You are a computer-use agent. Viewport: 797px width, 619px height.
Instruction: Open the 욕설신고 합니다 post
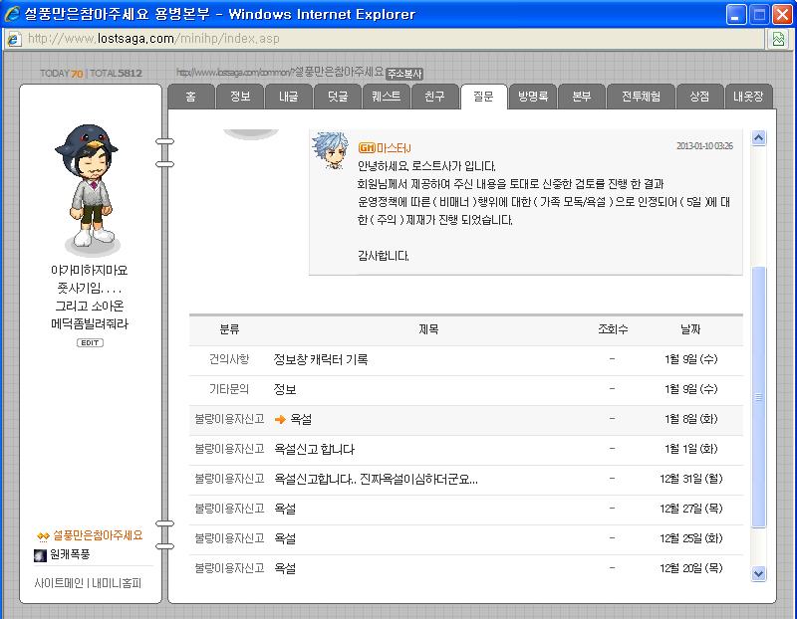(x=314, y=449)
